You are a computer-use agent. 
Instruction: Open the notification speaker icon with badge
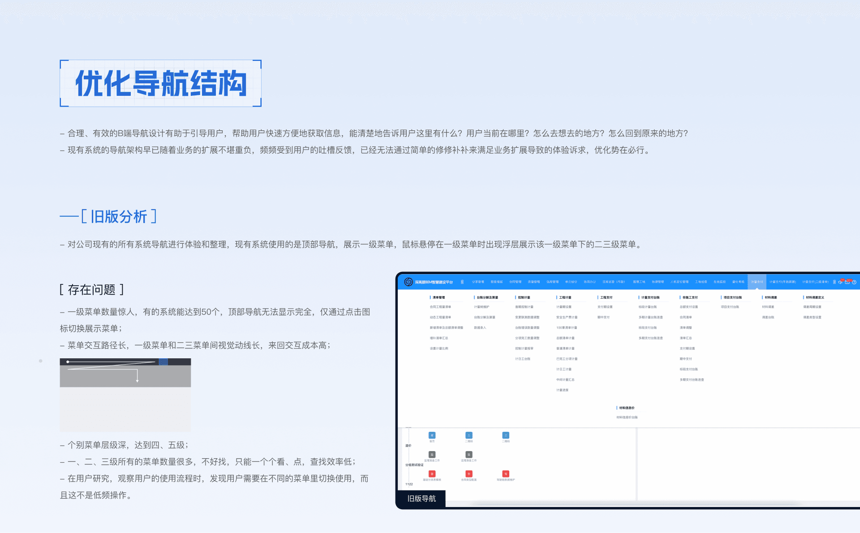click(841, 282)
